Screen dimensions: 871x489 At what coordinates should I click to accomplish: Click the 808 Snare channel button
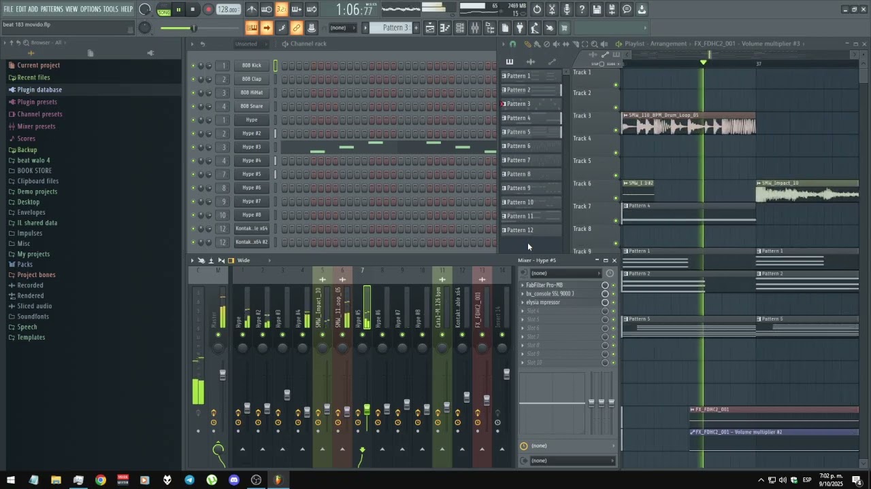252,106
